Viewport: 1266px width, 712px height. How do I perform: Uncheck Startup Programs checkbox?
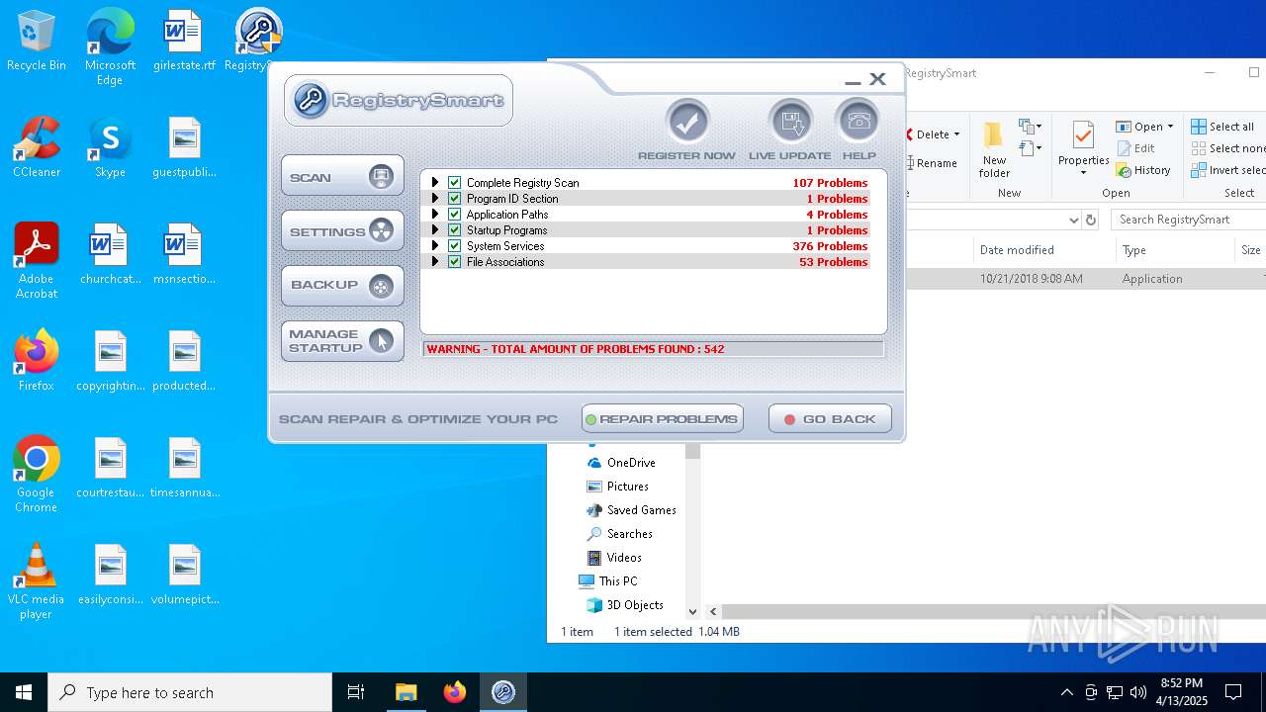coord(455,230)
